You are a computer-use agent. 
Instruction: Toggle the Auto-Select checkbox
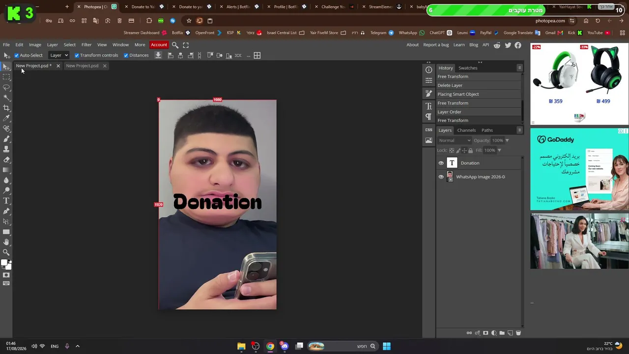16,55
